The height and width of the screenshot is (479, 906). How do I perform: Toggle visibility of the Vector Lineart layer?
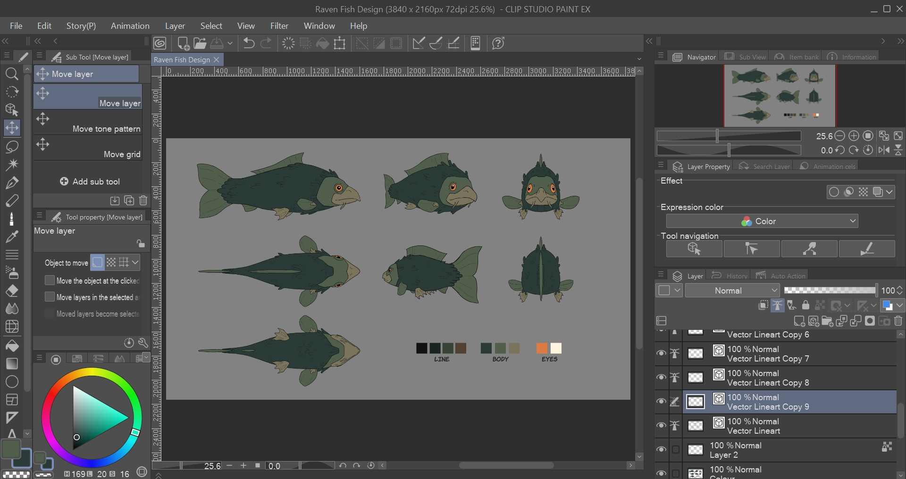click(x=661, y=425)
